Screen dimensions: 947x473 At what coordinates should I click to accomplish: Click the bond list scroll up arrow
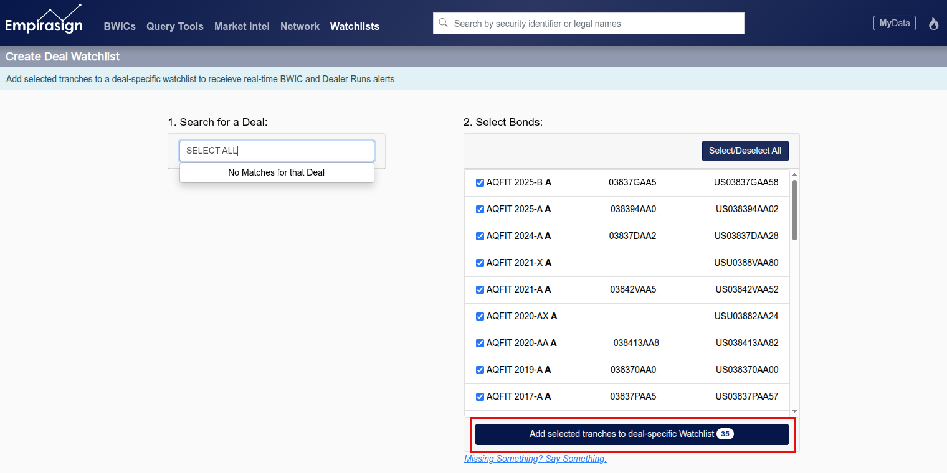[794, 174]
